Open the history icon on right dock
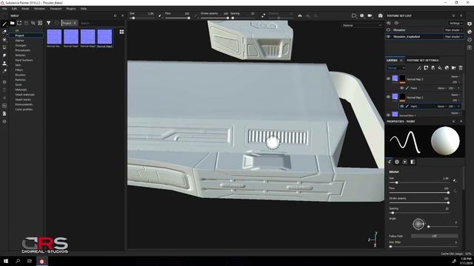 coord(470,39)
